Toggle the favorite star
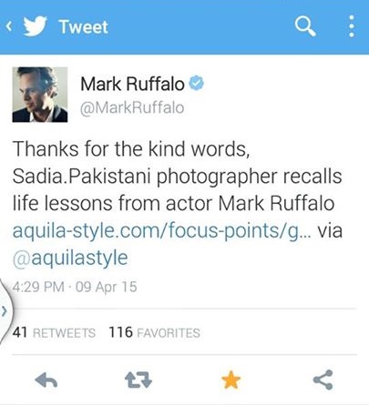The width and height of the screenshot is (369, 405). click(231, 380)
